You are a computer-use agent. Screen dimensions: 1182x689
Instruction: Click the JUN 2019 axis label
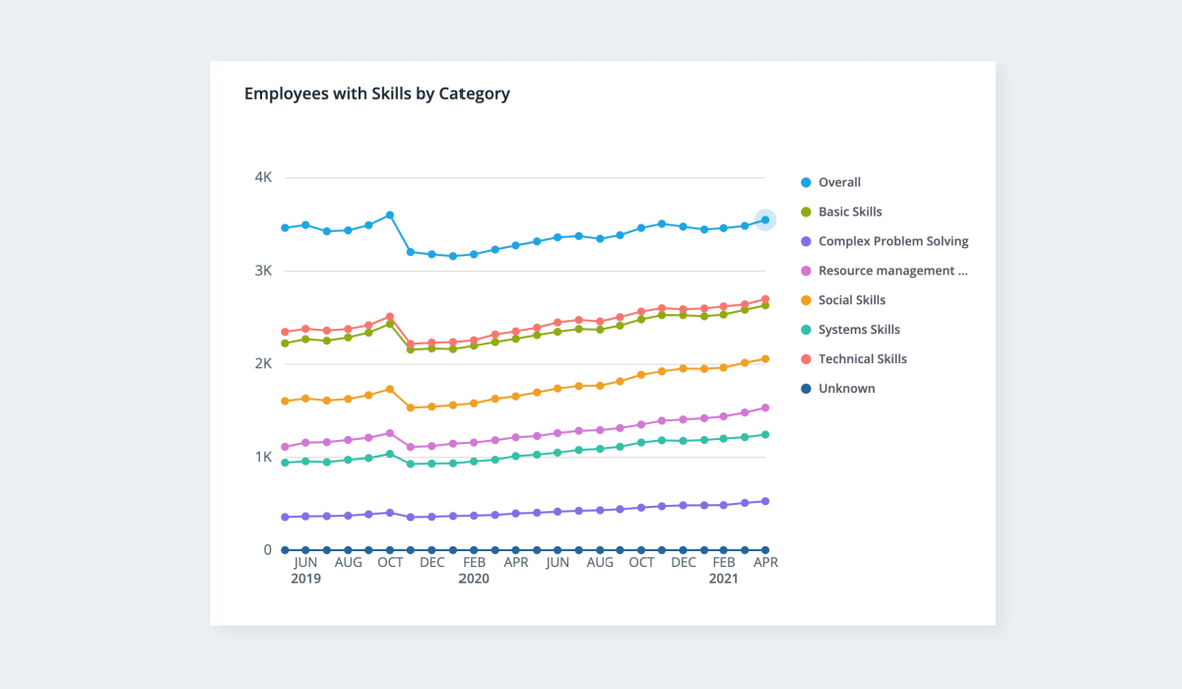306,571
